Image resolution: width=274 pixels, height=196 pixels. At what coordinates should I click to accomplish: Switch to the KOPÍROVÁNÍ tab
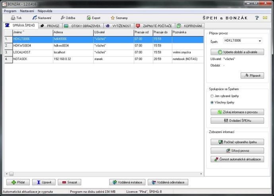coord(190,26)
